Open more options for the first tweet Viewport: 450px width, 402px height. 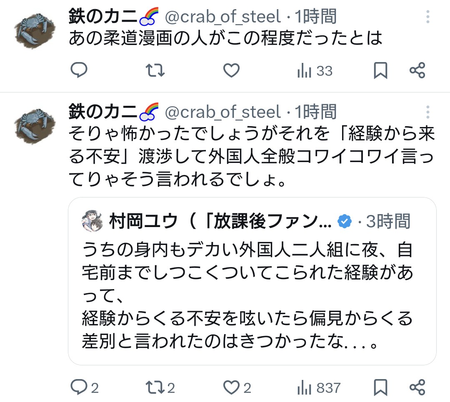(x=427, y=17)
